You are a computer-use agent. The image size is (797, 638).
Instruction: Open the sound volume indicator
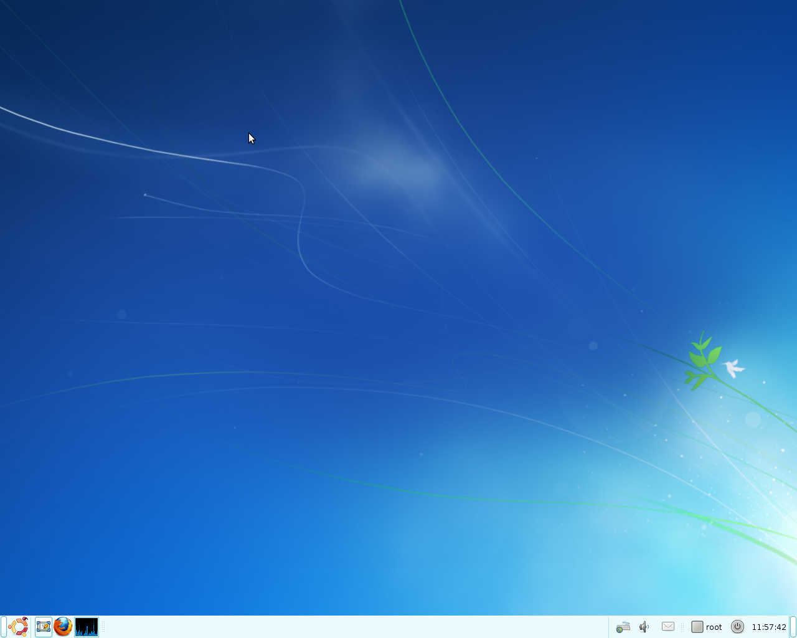pos(644,627)
